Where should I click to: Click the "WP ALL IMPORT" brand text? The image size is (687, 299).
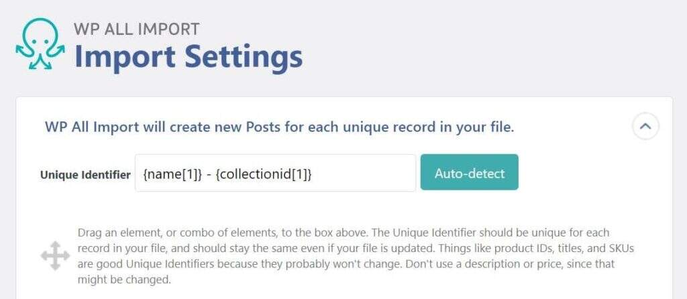point(136,29)
